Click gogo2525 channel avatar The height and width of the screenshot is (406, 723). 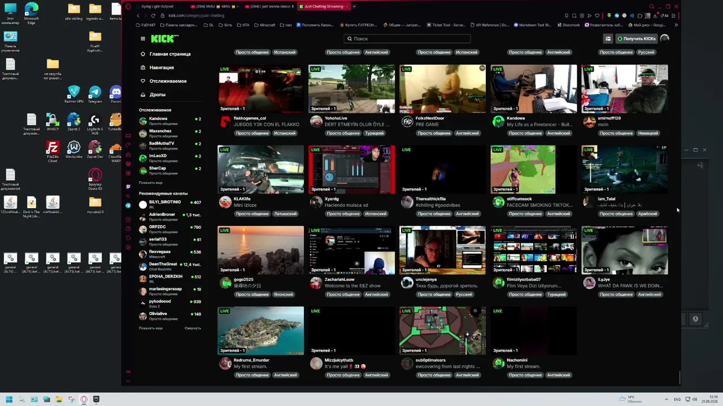click(225, 283)
